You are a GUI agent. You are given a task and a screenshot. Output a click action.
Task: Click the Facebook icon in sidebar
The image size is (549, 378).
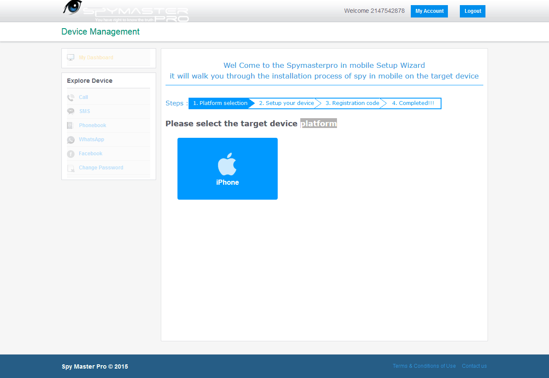click(x=71, y=154)
